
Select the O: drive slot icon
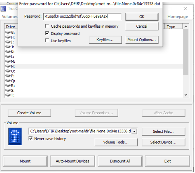click(8, 71)
